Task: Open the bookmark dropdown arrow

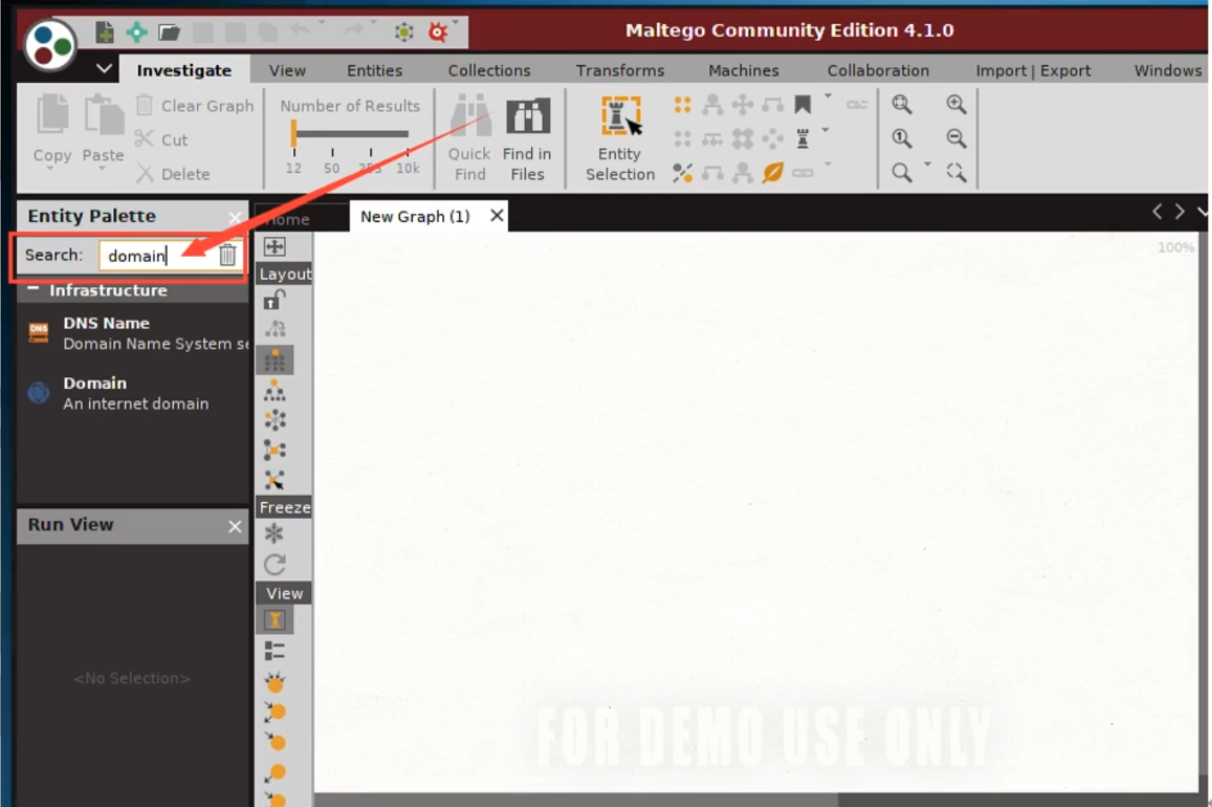Action: point(827,96)
